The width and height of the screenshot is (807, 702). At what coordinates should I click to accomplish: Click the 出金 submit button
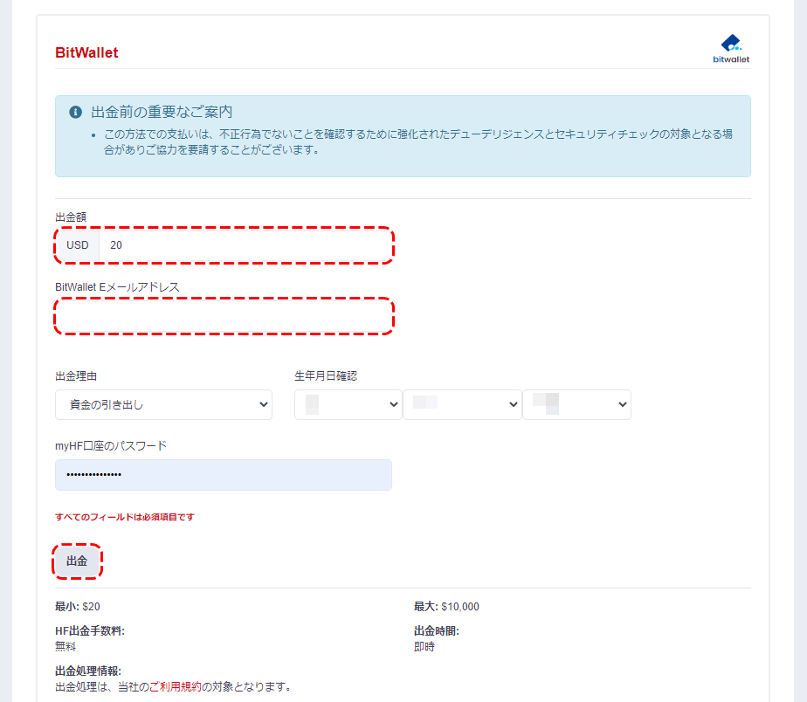(77, 561)
